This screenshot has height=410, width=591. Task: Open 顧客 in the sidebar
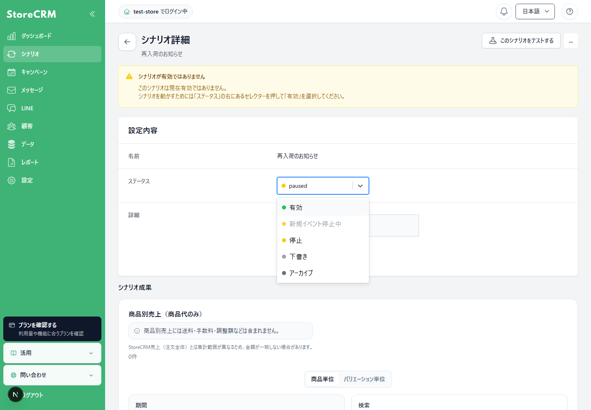52,126
